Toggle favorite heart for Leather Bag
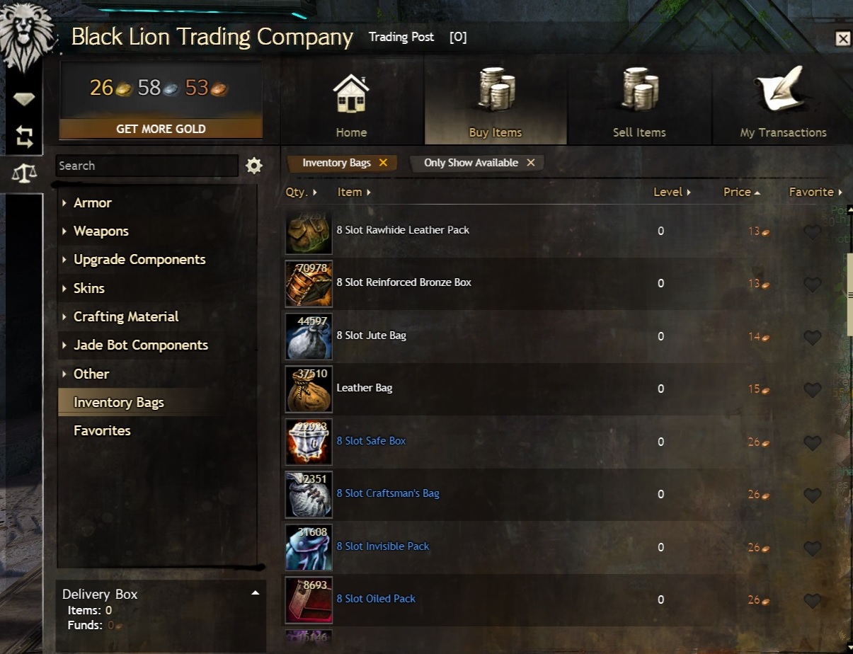This screenshot has height=654, width=853. point(813,389)
